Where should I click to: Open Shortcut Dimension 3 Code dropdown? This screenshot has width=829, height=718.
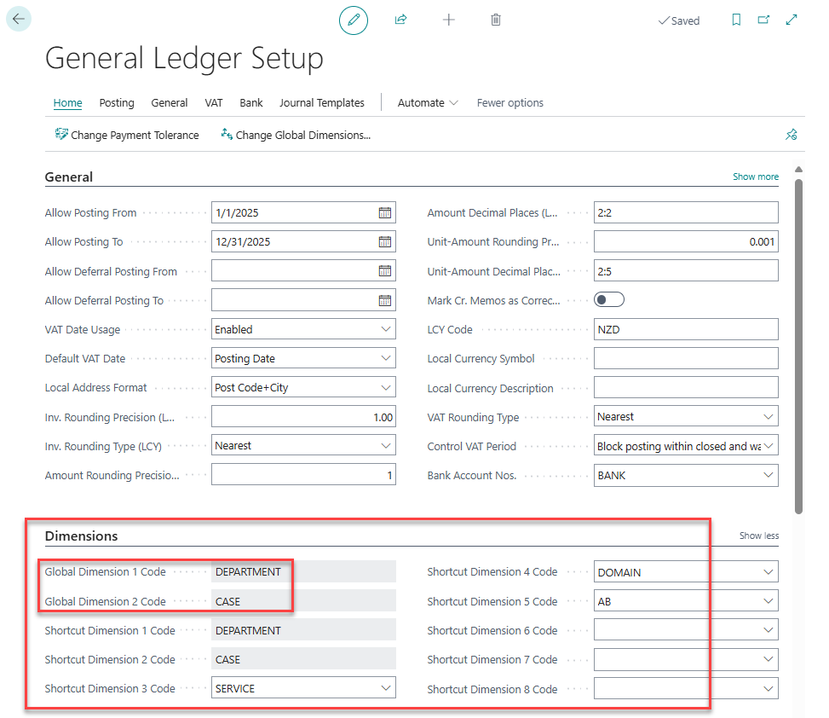[385, 688]
